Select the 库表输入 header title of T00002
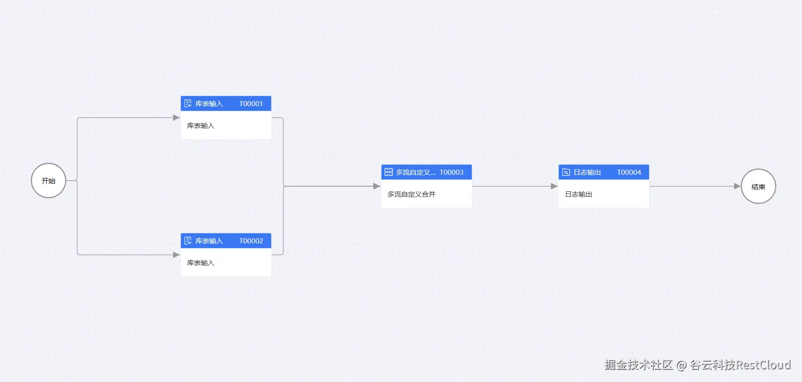Viewport: 802px width, 382px height. pos(209,241)
